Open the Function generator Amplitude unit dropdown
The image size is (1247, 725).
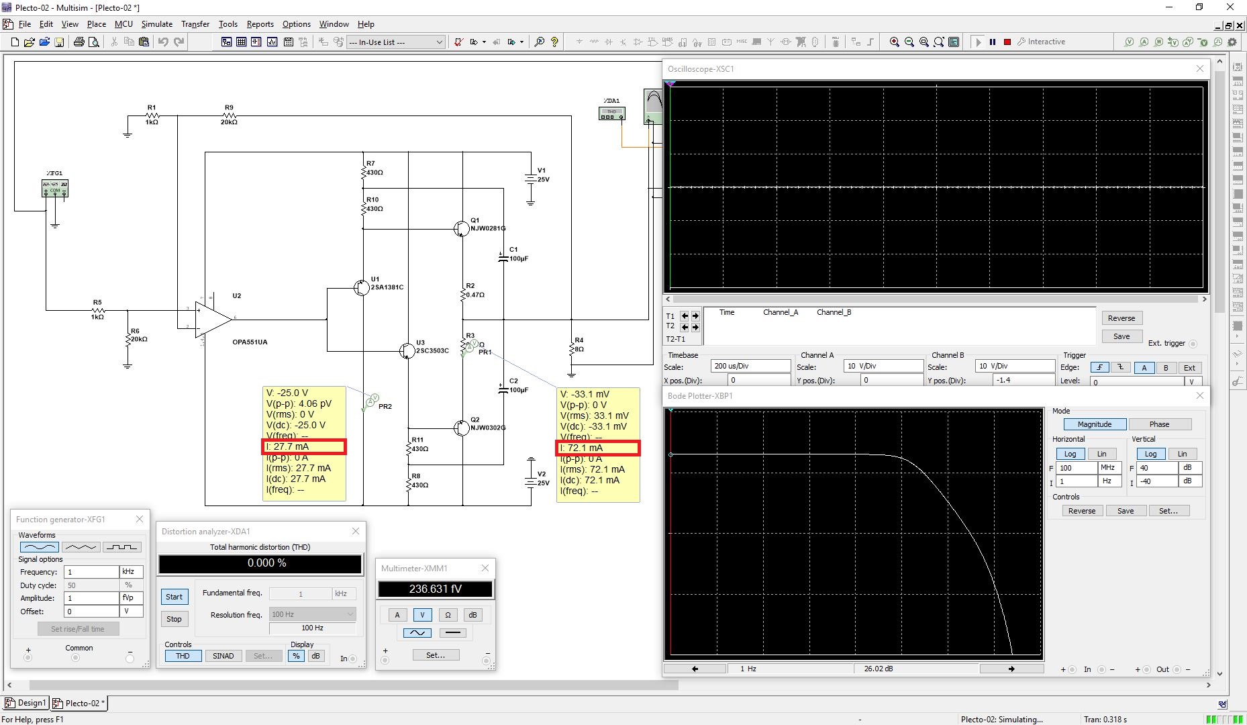(131, 598)
